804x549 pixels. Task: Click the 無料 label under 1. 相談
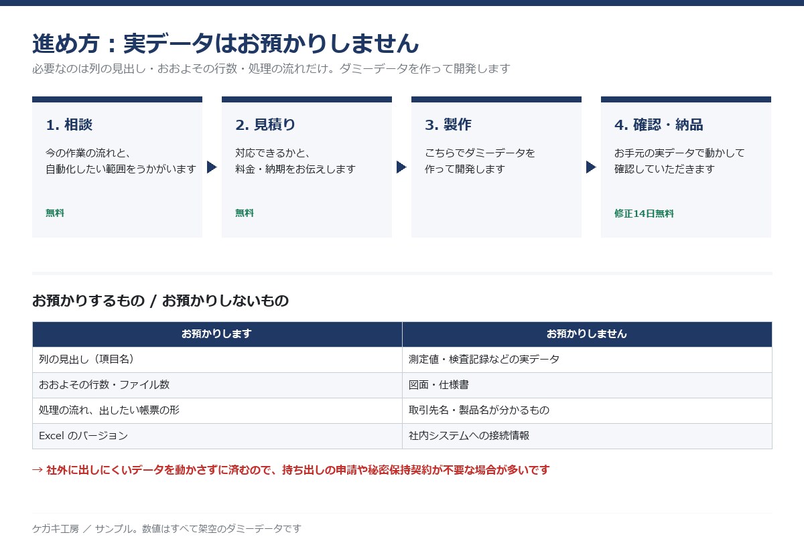(x=55, y=213)
